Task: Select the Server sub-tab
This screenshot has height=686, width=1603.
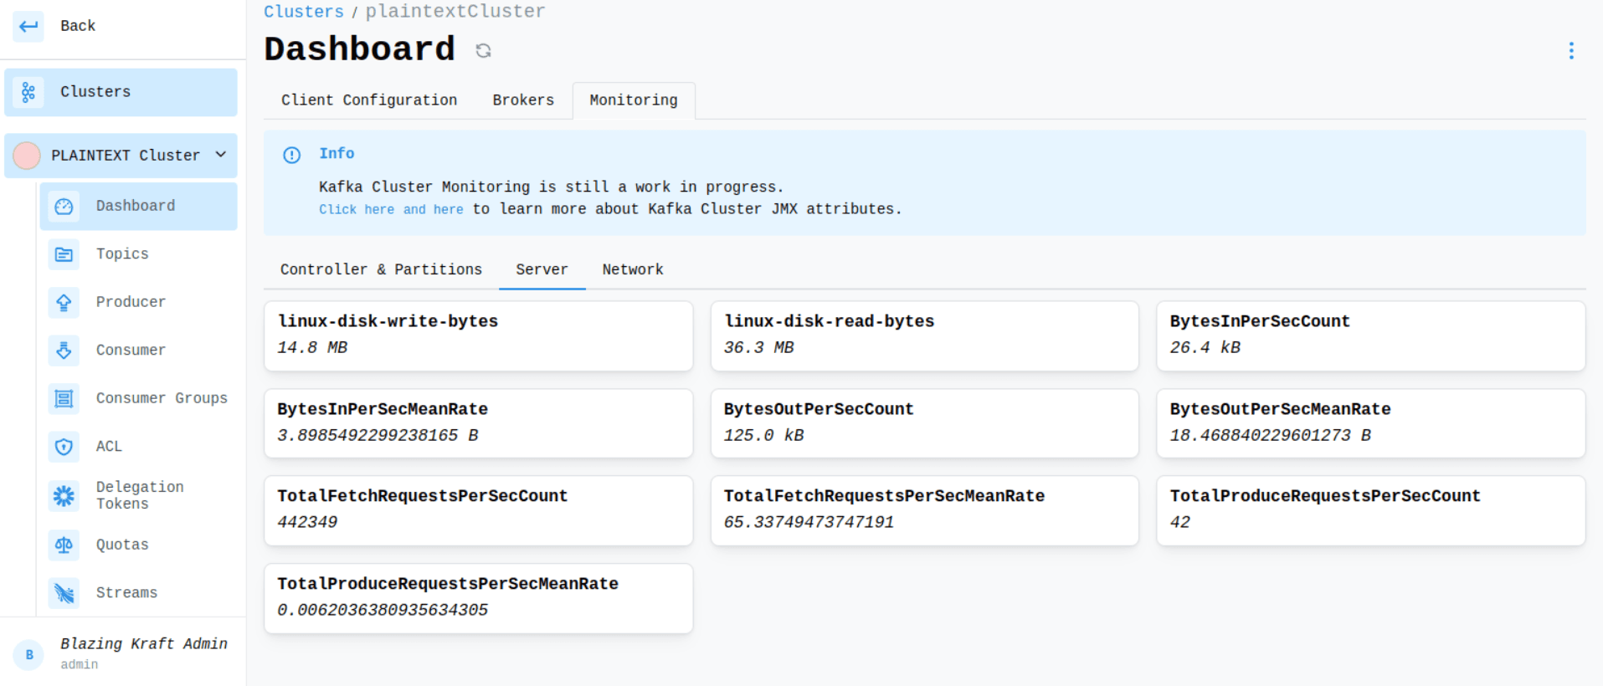Action: point(542,269)
